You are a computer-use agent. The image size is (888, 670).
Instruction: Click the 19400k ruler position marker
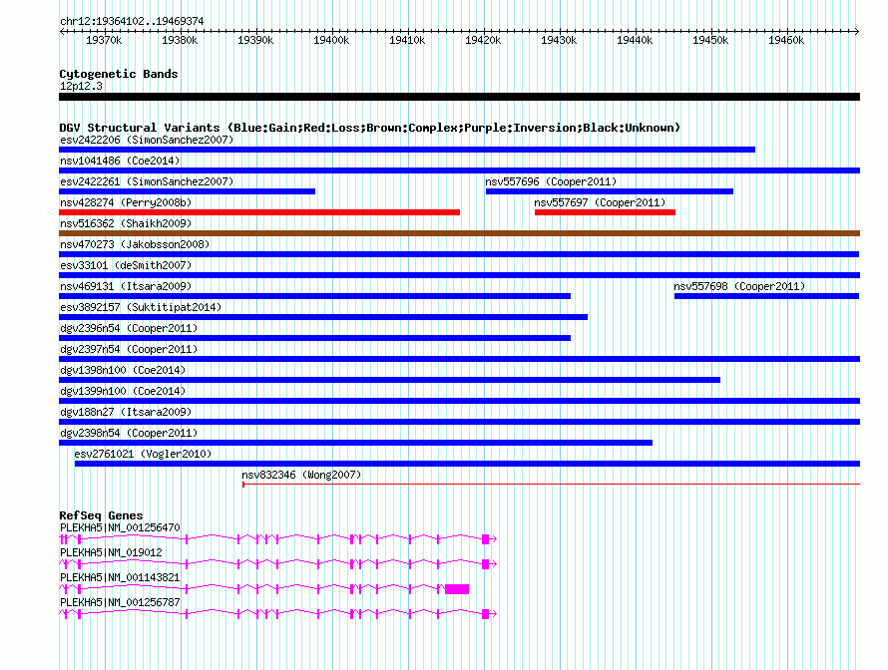tap(331, 40)
